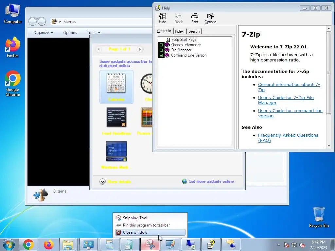Click the muted volume tray icon
This screenshot has height=251, width=335.
[302, 245]
